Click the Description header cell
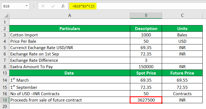This screenshot has width=206, height=109. point(146,28)
